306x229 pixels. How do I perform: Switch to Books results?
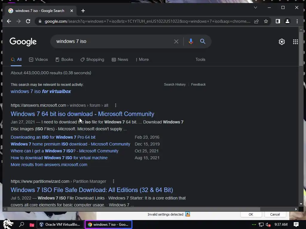point(64,59)
